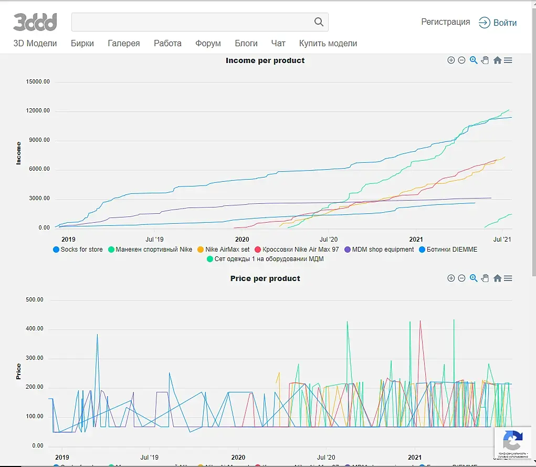The height and width of the screenshot is (467, 536).
Task: Activate panning hand tool on Price chart
Action: (x=485, y=278)
